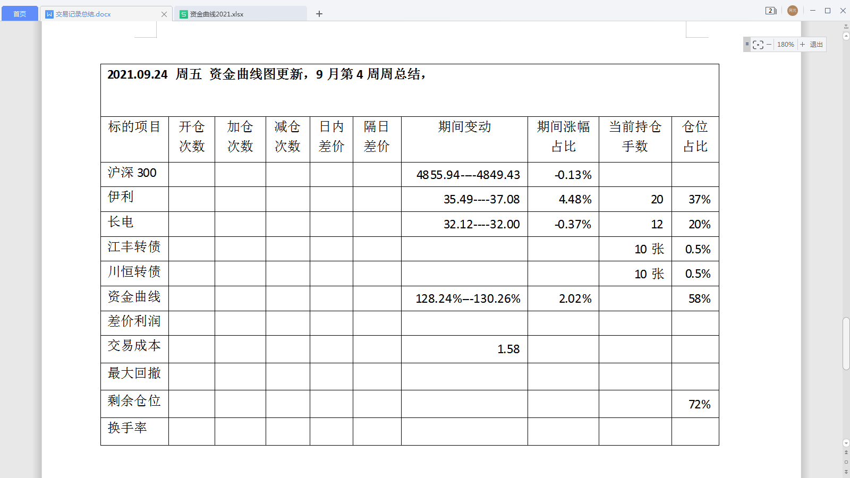Jump to previous page double-arrow
Image resolution: width=850 pixels, height=478 pixels.
846,453
